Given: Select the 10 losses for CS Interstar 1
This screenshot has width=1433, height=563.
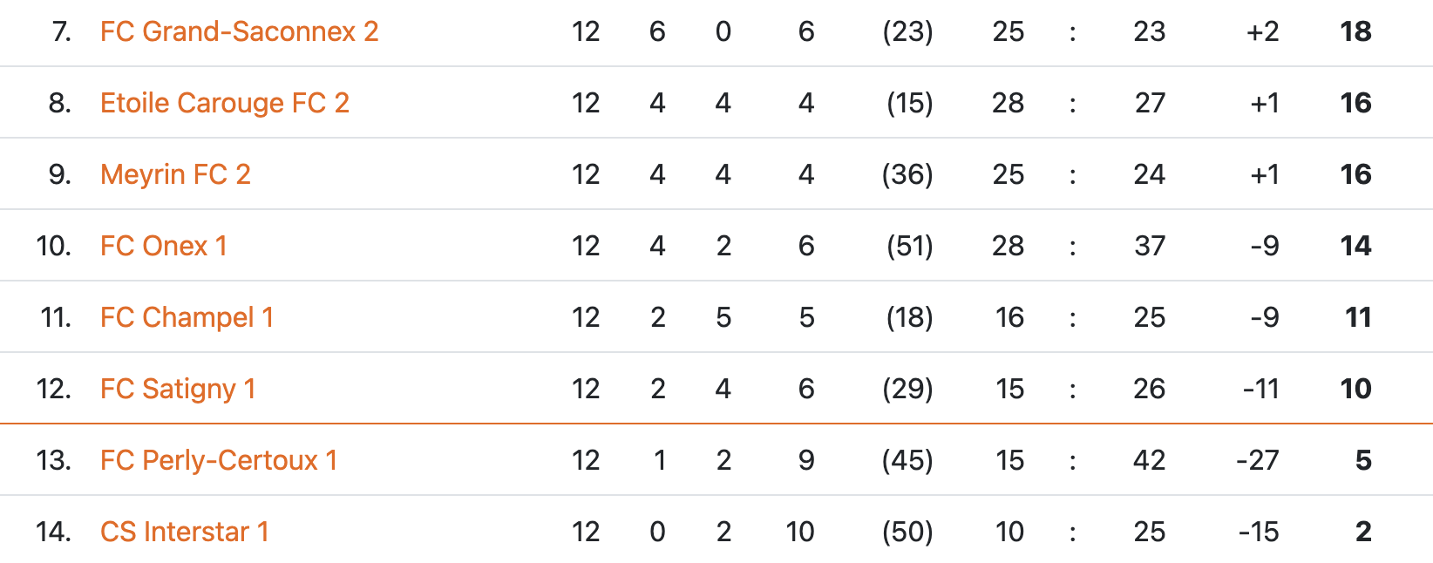Looking at the screenshot, I should [x=800, y=532].
